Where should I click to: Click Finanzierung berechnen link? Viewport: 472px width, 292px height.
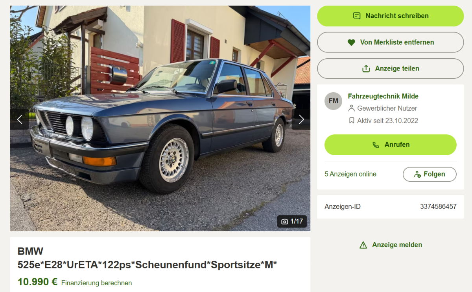click(x=96, y=283)
